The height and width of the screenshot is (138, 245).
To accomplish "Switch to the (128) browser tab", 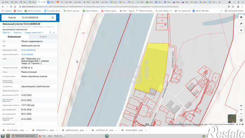I will [51, 2].
